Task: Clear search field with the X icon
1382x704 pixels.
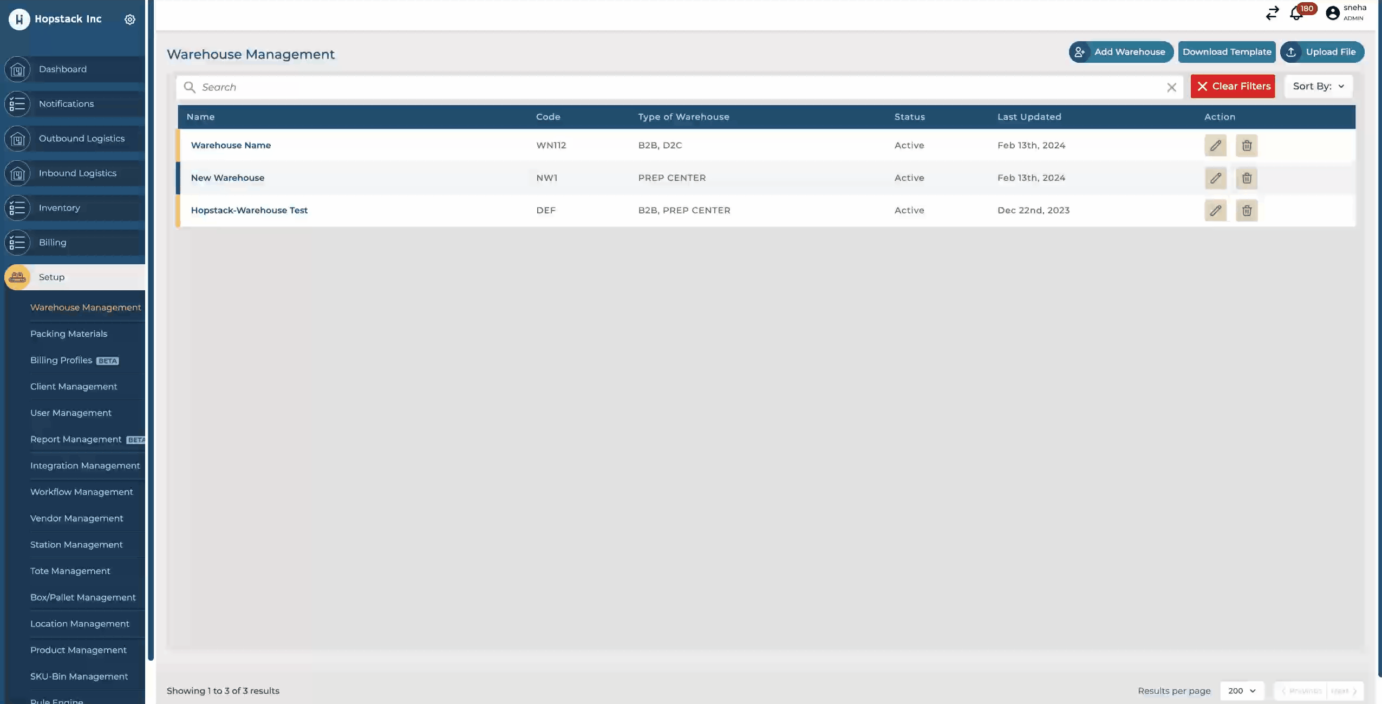Action: 1171,88
